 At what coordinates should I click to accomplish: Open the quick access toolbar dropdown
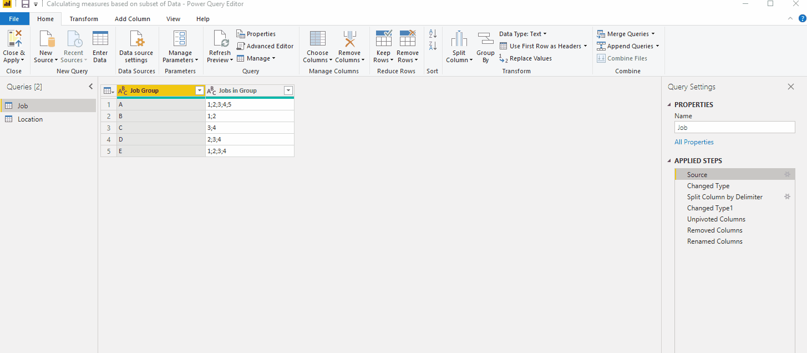pos(36,4)
